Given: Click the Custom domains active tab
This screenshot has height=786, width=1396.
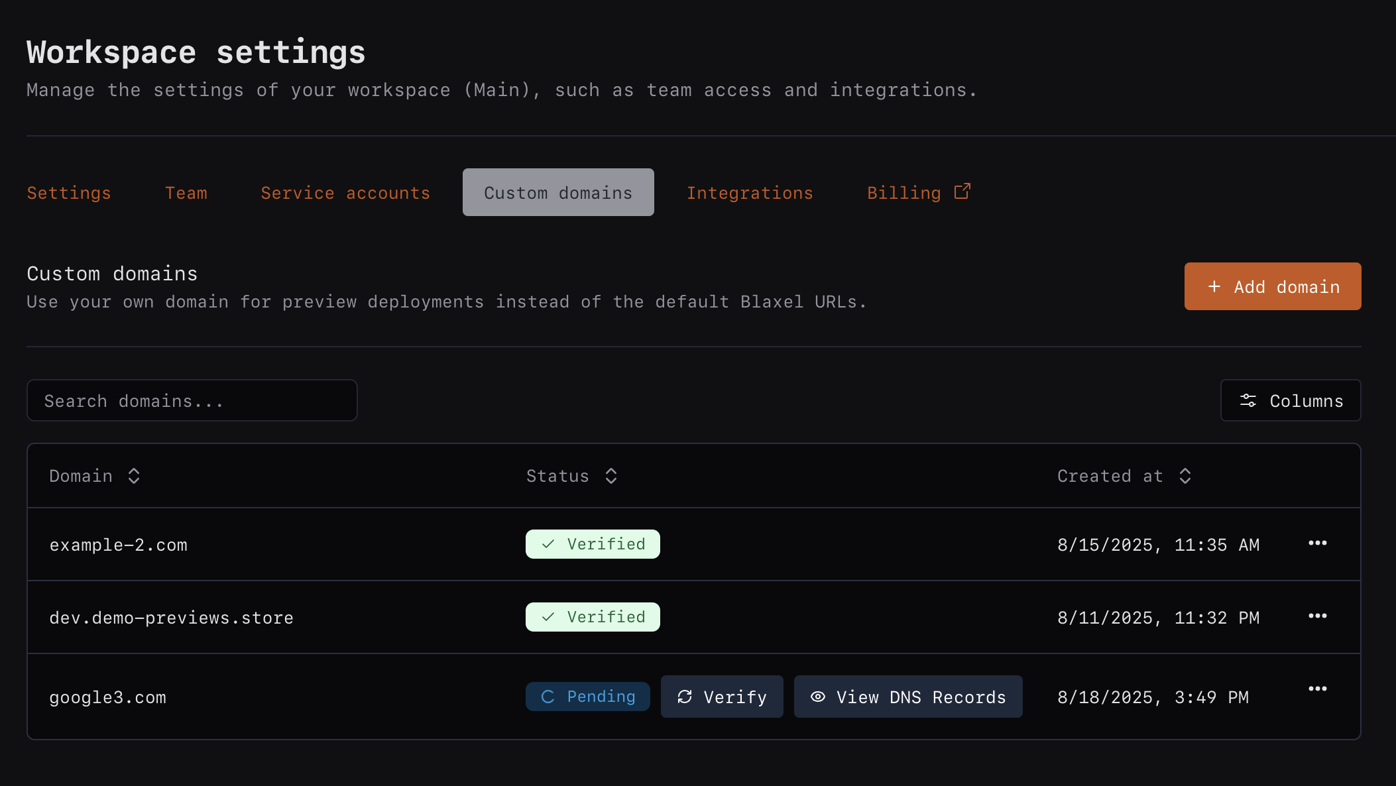Looking at the screenshot, I should [557, 193].
